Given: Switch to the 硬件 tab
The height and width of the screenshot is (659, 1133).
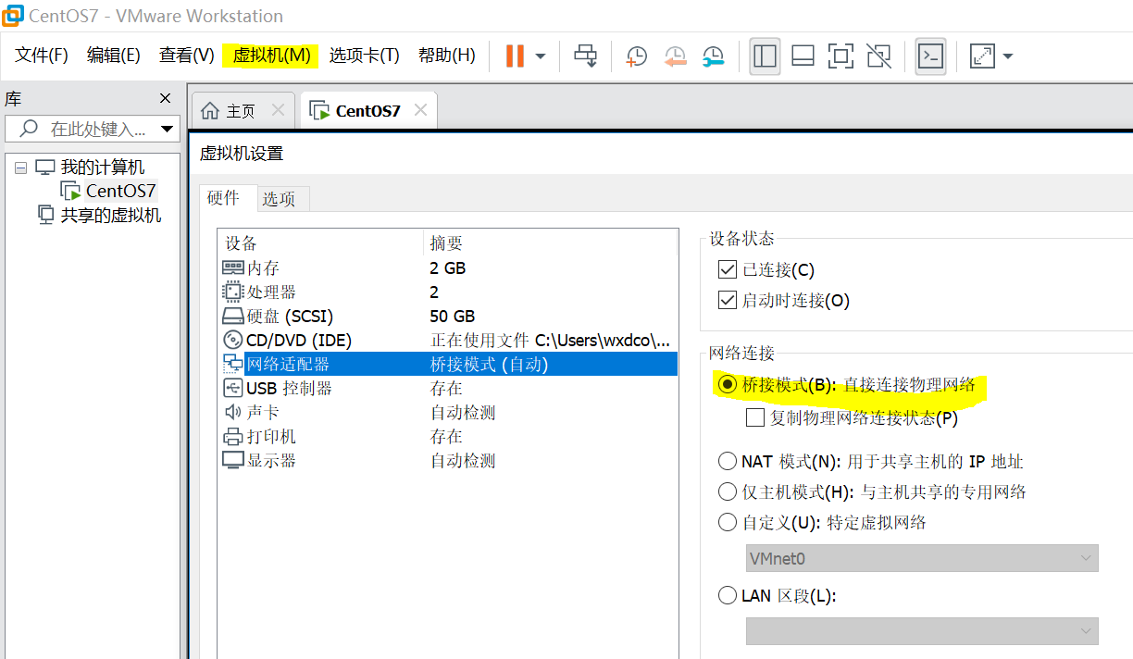Looking at the screenshot, I should coord(223,198).
